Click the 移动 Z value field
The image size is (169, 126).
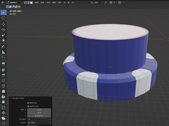[x=39, y=116]
